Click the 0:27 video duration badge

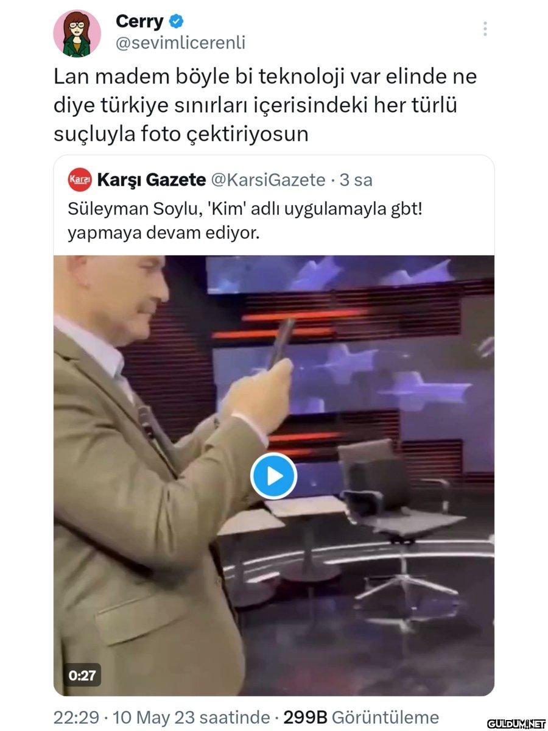pos(82,675)
